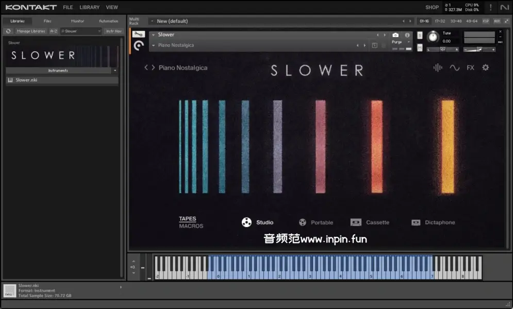This screenshot has height=309, width=513.
Task: Select the Dictaphone tape type
Action: (x=433, y=222)
